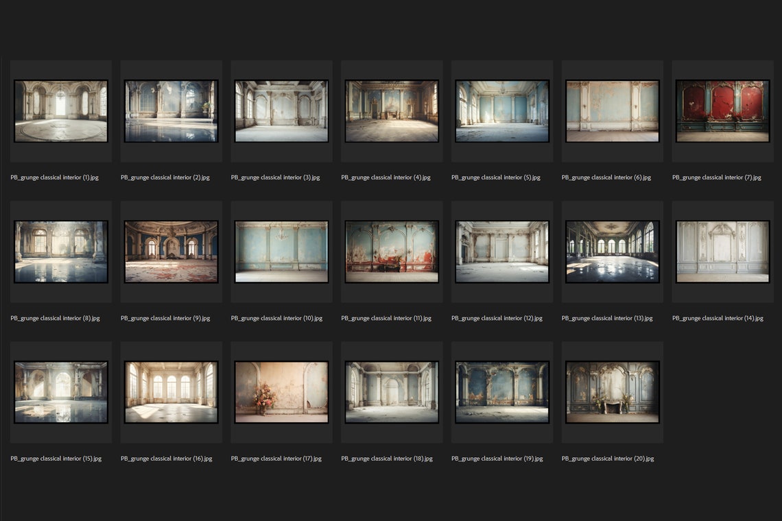Select filename PB_grunge classical interior (18).jpg
This screenshot has height=521, width=782.
coord(387,458)
